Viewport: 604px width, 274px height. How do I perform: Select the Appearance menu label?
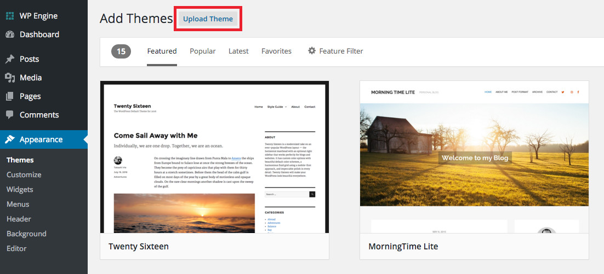tap(41, 139)
